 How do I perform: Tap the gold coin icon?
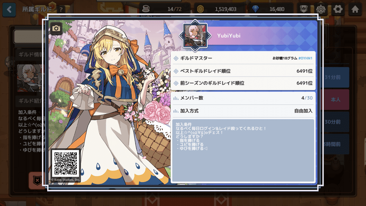click(x=200, y=9)
